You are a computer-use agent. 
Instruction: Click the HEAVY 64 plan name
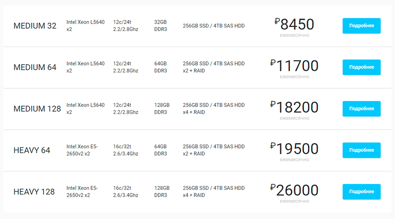(32, 150)
